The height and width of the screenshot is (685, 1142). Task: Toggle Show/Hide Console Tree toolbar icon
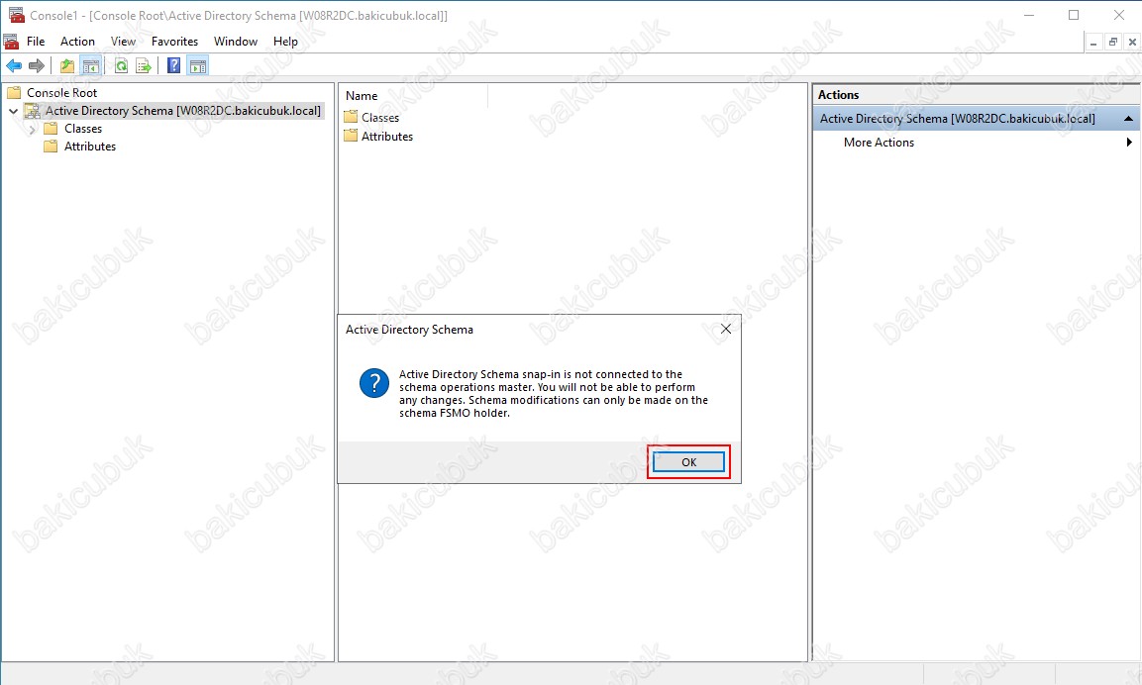pos(90,66)
